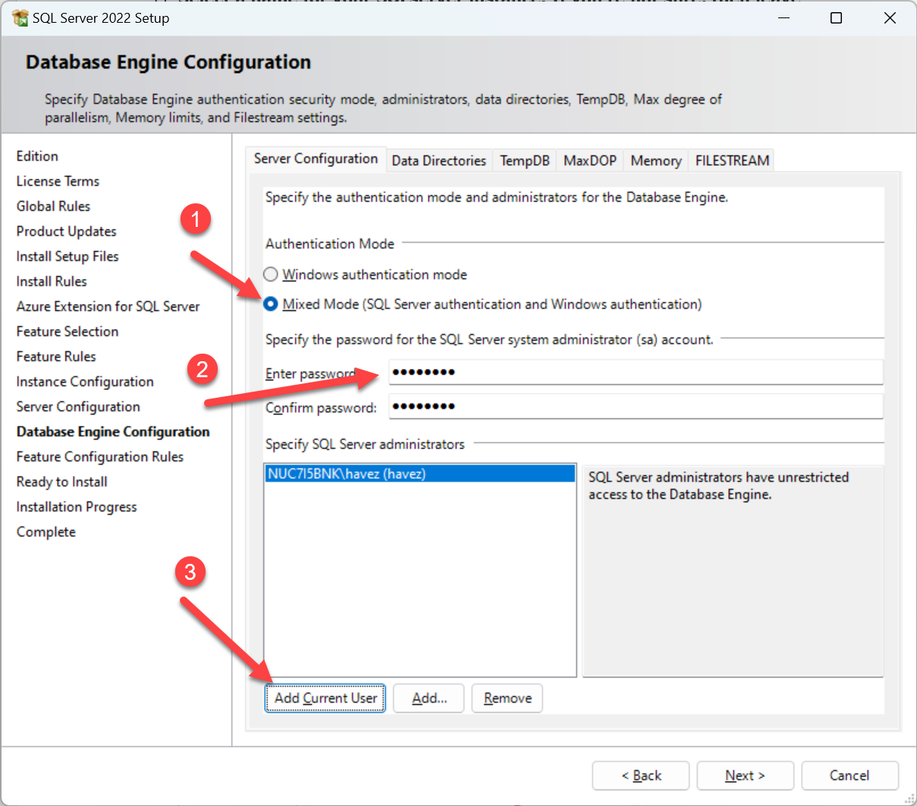Click Global Rules in the step list
The height and width of the screenshot is (806, 917).
53,206
